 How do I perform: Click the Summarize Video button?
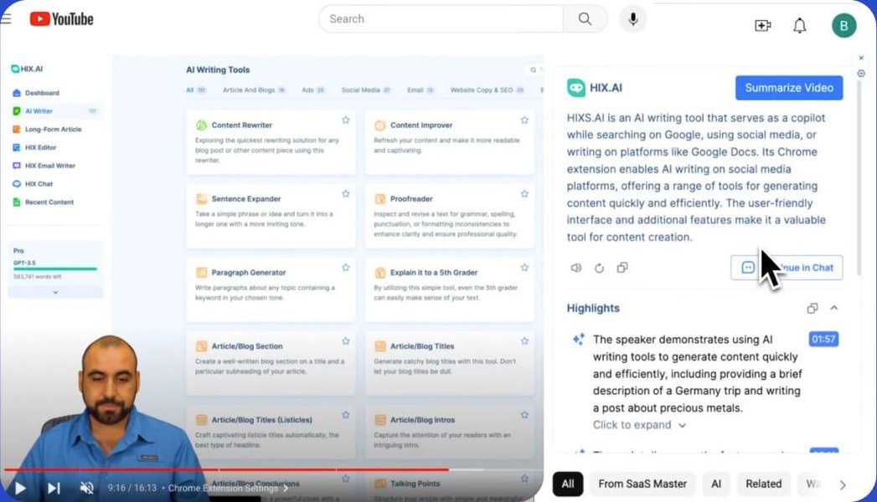[x=788, y=88]
